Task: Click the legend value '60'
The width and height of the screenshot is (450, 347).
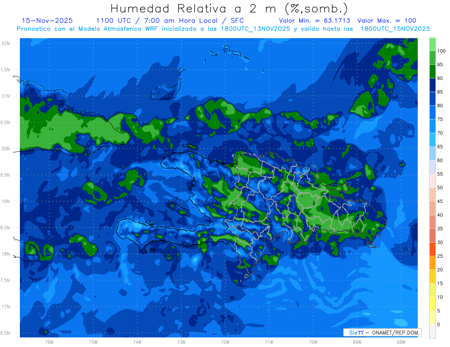Action: 440,160
